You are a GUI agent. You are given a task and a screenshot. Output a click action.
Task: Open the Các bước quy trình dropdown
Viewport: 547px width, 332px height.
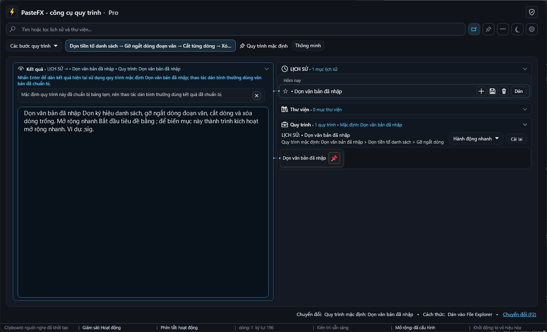pyautogui.click(x=34, y=46)
